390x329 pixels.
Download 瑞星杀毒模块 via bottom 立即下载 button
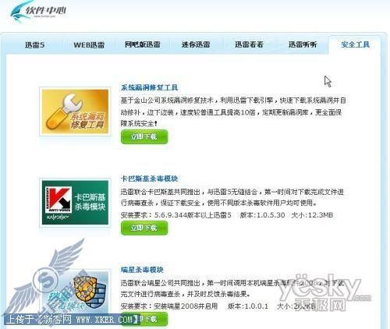[144, 319]
